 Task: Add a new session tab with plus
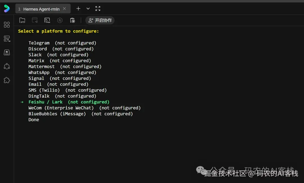click(x=78, y=8)
